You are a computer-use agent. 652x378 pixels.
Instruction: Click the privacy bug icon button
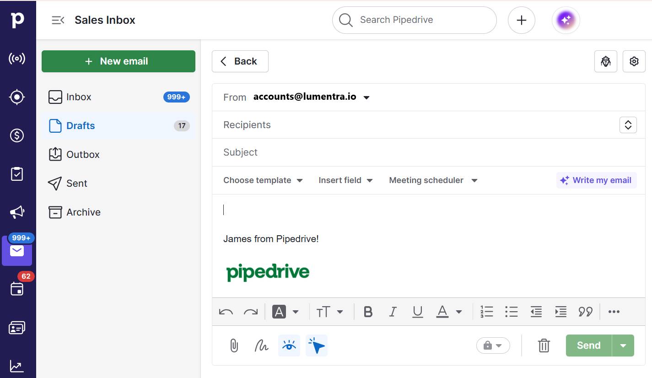pyautogui.click(x=606, y=61)
